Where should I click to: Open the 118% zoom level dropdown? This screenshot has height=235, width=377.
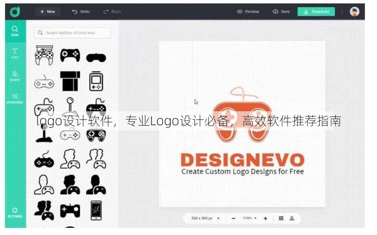249,218
